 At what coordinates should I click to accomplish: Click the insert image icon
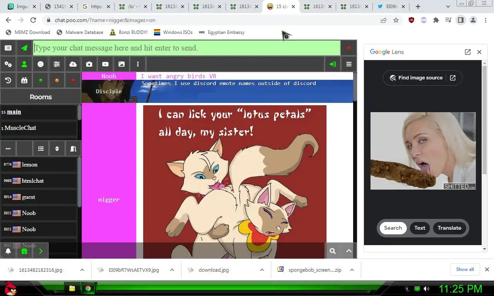pyautogui.click(x=122, y=64)
